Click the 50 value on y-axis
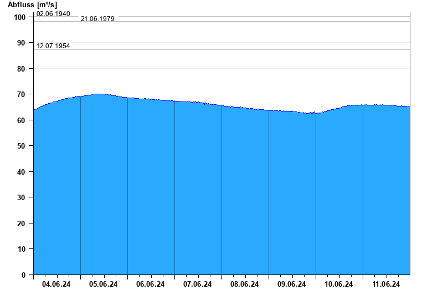The image size is (443, 305). coord(21,146)
